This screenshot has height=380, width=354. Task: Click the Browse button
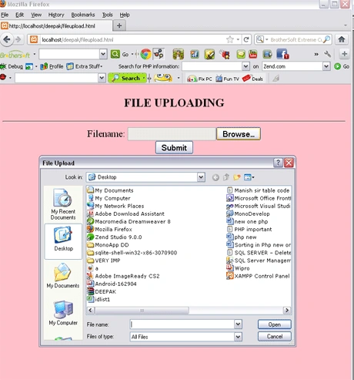point(239,134)
